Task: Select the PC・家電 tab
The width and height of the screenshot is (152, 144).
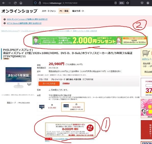Action: [64, 11]
